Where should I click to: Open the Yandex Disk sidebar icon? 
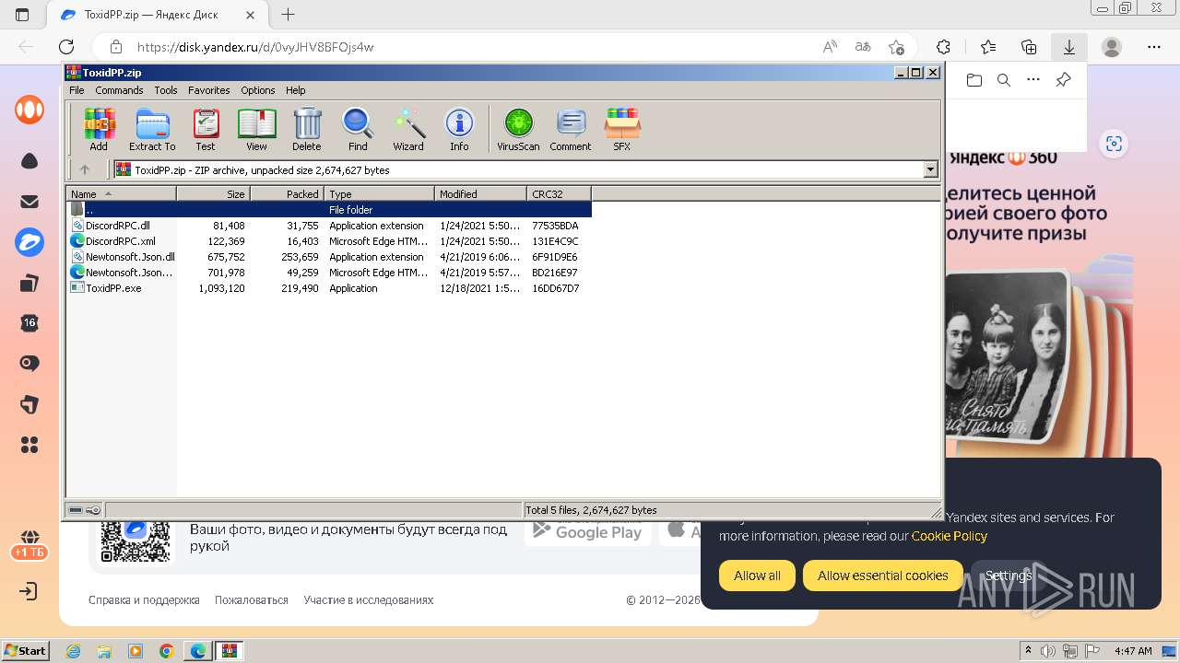tap(29, 242)
